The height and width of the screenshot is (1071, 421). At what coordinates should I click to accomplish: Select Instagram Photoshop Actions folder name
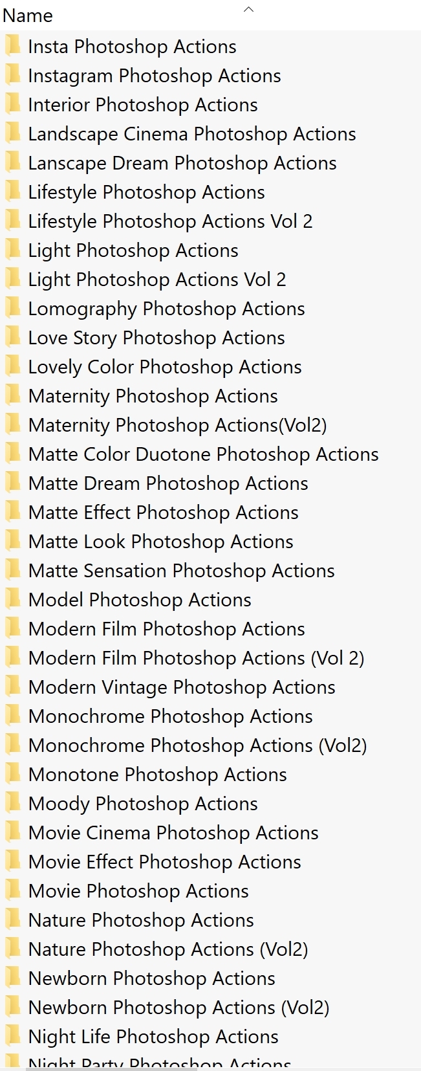154,76
